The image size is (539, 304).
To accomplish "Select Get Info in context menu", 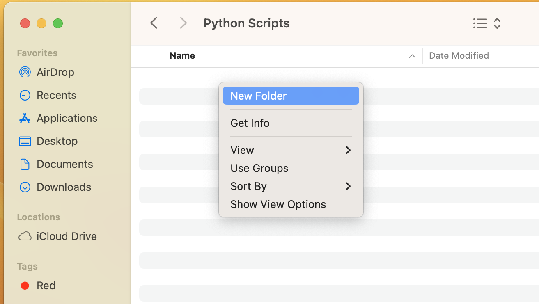I will click(250, 123).
